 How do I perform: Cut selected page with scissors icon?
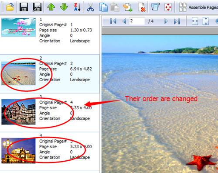coord(90,7)
